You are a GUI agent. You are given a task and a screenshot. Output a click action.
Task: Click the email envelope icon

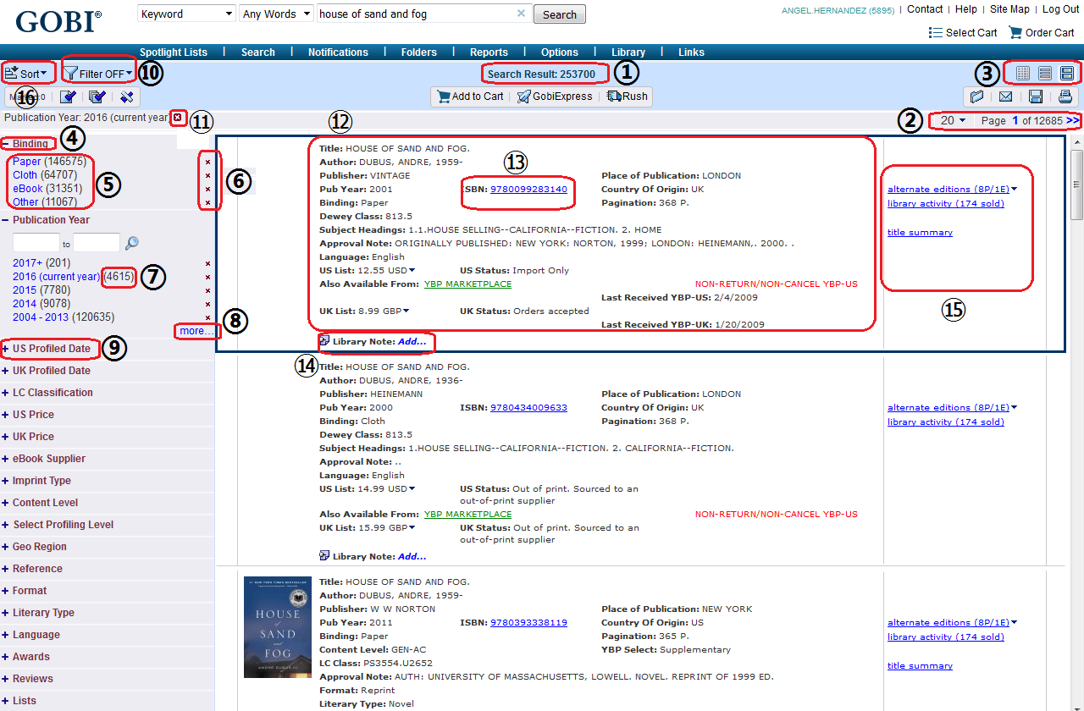pyautogui.click(x=1006, y=96)
